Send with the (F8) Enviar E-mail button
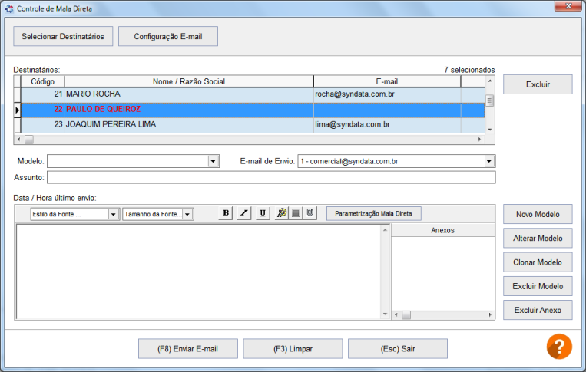Screen dimensions: 586x372 click(188, 349)
